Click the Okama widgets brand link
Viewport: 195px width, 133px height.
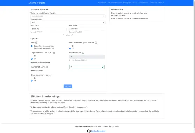click(37, 3)
